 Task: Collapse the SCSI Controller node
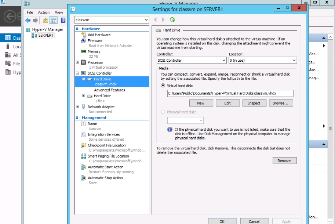click(77, 73)
